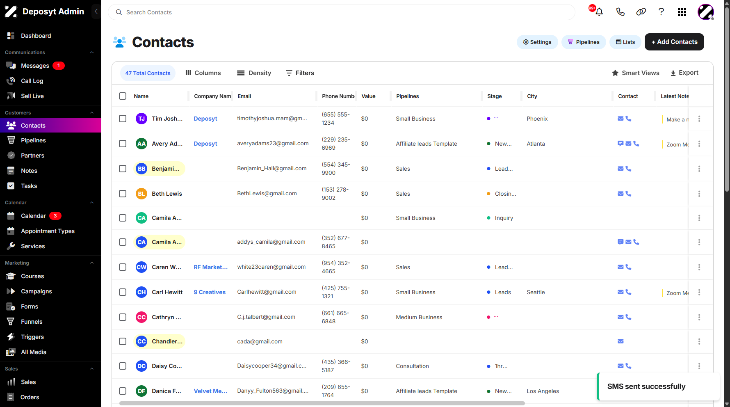Open the Filters option
The height and width of the screenshot is (407, 730).
300,73
